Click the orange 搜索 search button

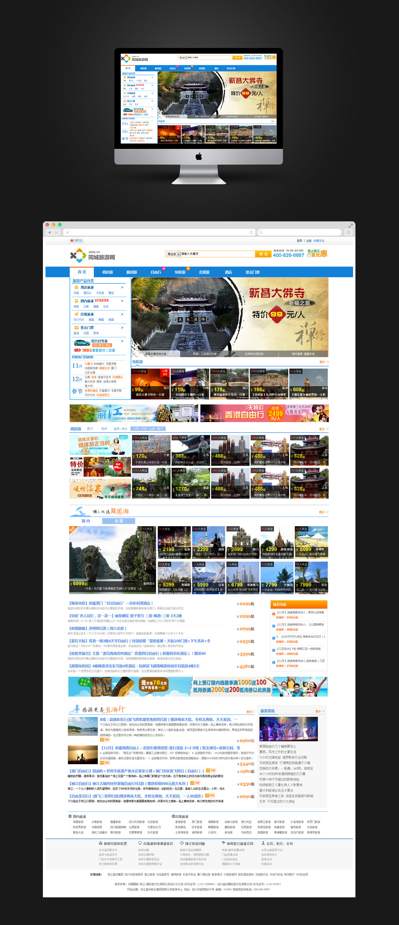pos(263,254)
